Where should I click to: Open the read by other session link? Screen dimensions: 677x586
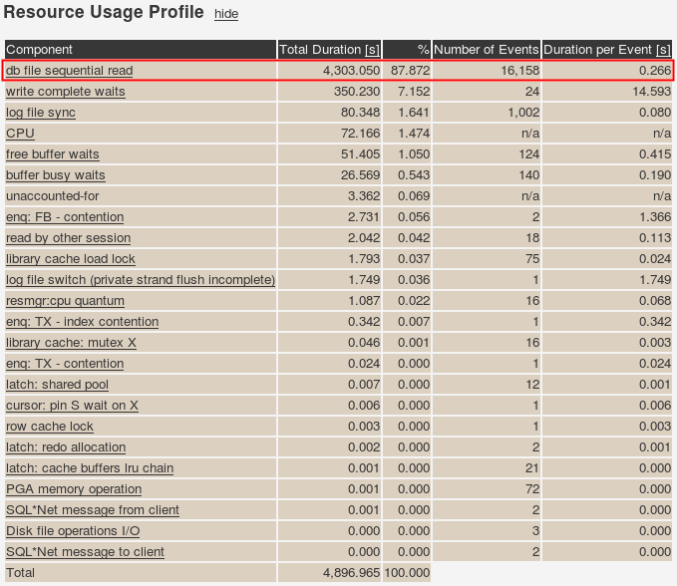[x=68, y=238]
